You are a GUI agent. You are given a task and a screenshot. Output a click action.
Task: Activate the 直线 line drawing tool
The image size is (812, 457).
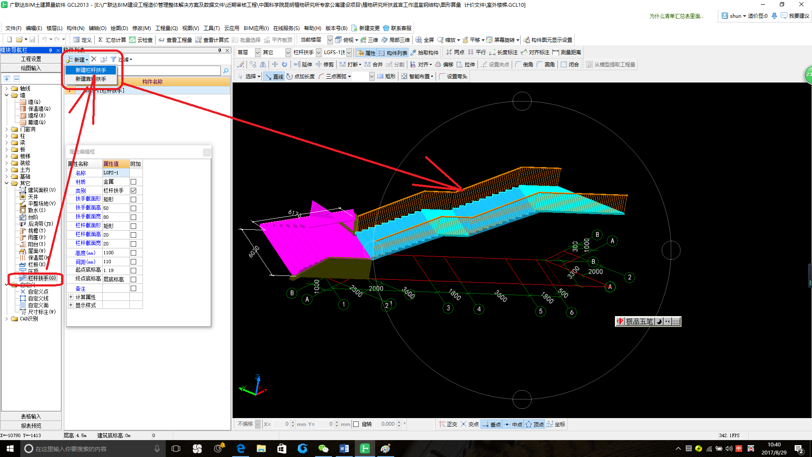[274, 77]
